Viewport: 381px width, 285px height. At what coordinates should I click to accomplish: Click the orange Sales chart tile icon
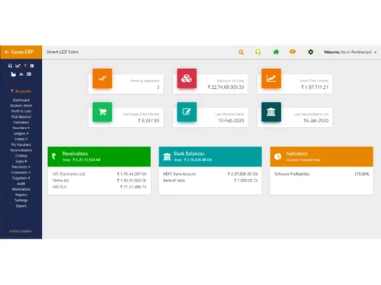pos(271,78)
